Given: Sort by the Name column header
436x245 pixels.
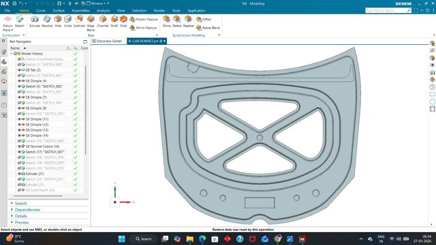Looking at the screenshot, I should tap(15, 48).
